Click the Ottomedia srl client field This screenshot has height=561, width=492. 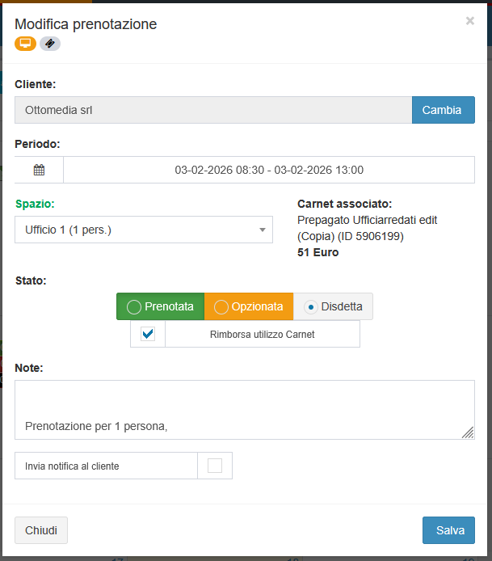point(213,110)
